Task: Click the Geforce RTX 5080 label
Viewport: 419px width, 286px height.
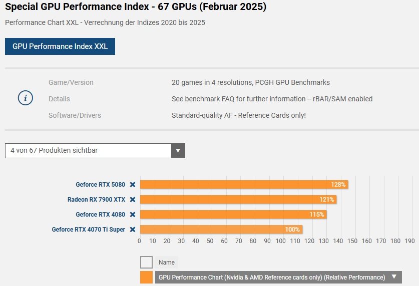Action: pyautogui.click(x=100, y=185)
